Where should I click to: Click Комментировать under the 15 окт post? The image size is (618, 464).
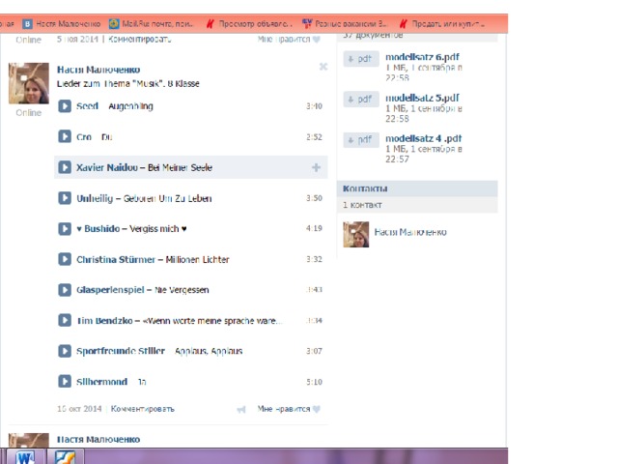click(142, 409)
